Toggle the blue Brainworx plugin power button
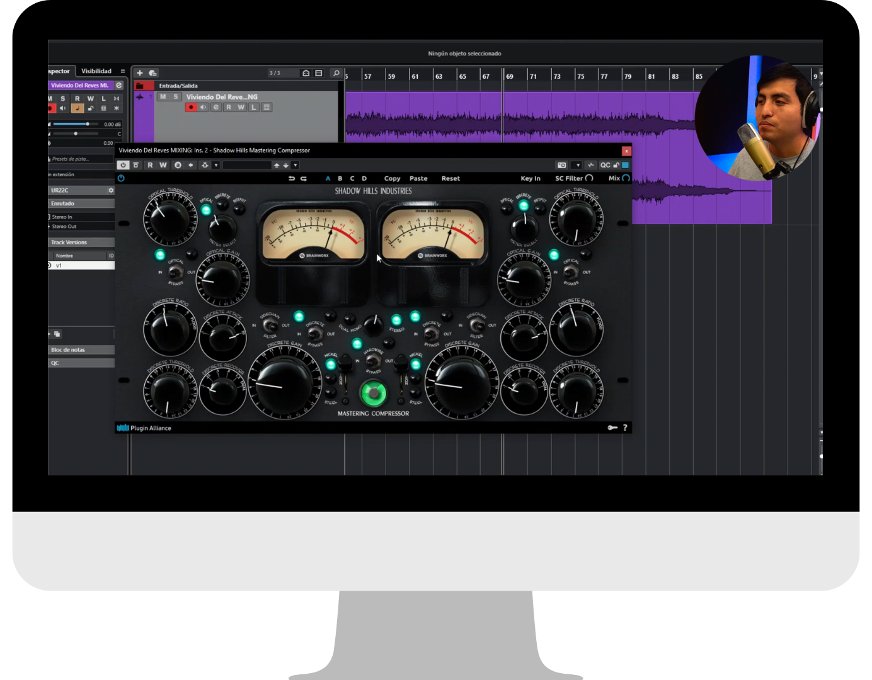 pyautogui.click(x=121, y=178)
